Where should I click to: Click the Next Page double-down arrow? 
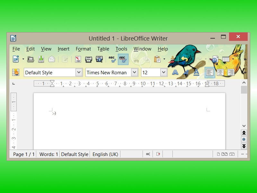click(x=244, y=146)
